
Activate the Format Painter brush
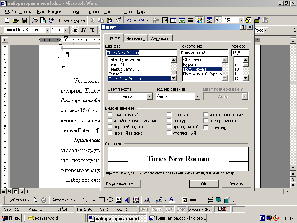tap(118, 20)
